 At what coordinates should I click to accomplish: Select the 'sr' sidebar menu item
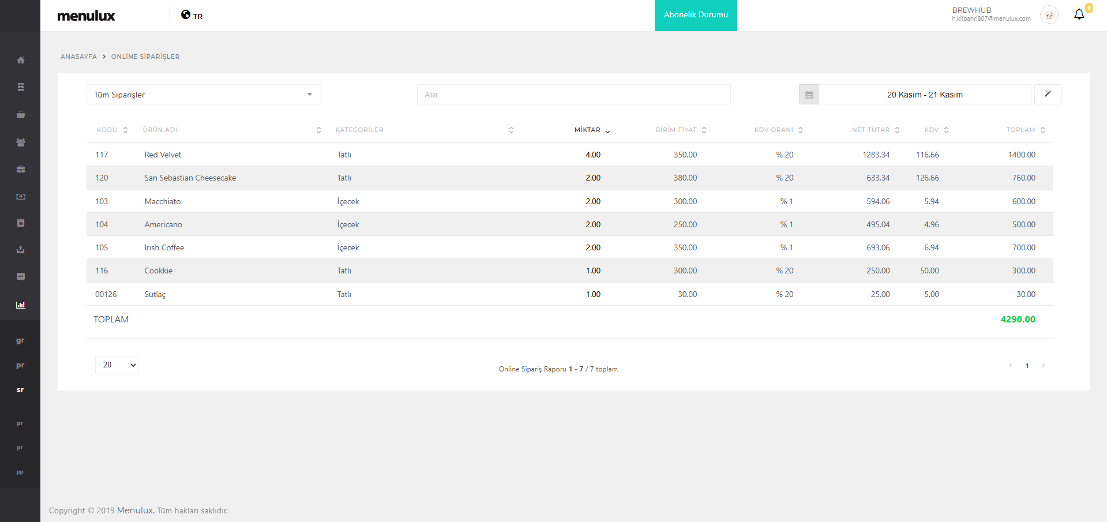[x=20, y=390]
